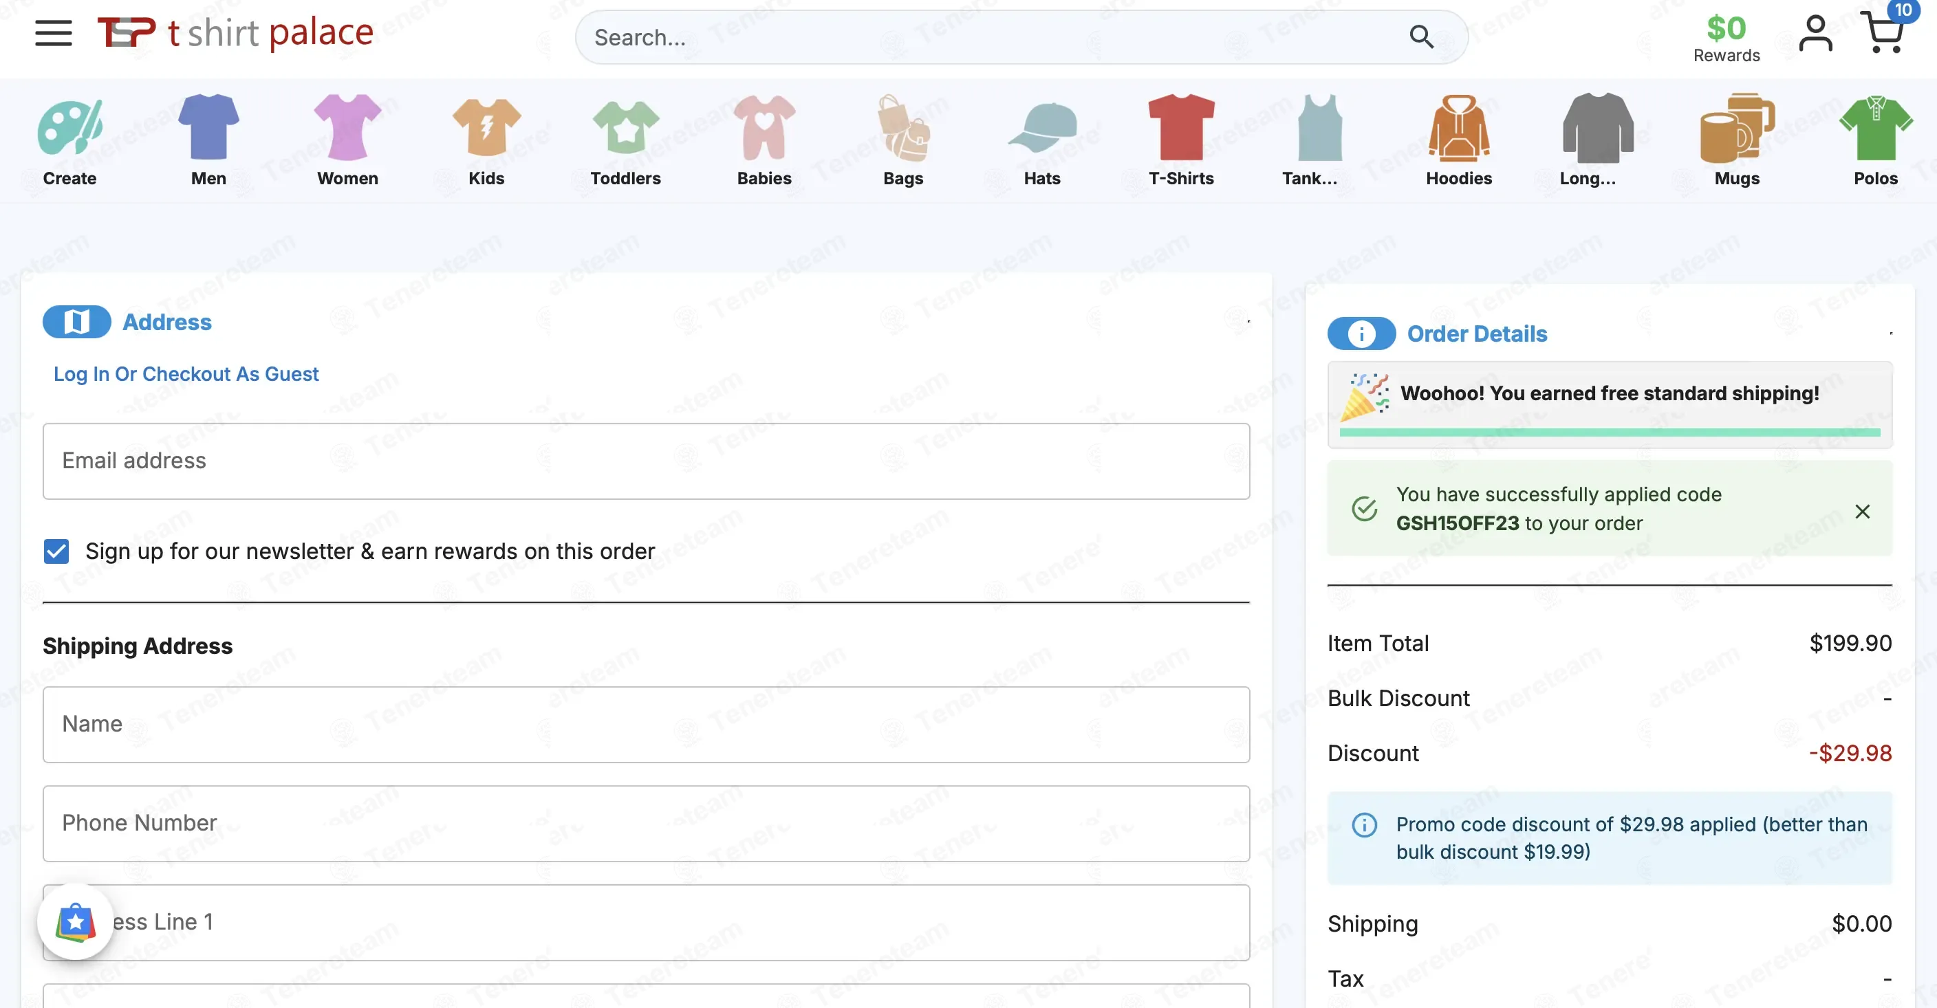This screenshot has height=1008, width=1937.
Task: Click the free standard shipping message
Action: tap(1609, 393)
